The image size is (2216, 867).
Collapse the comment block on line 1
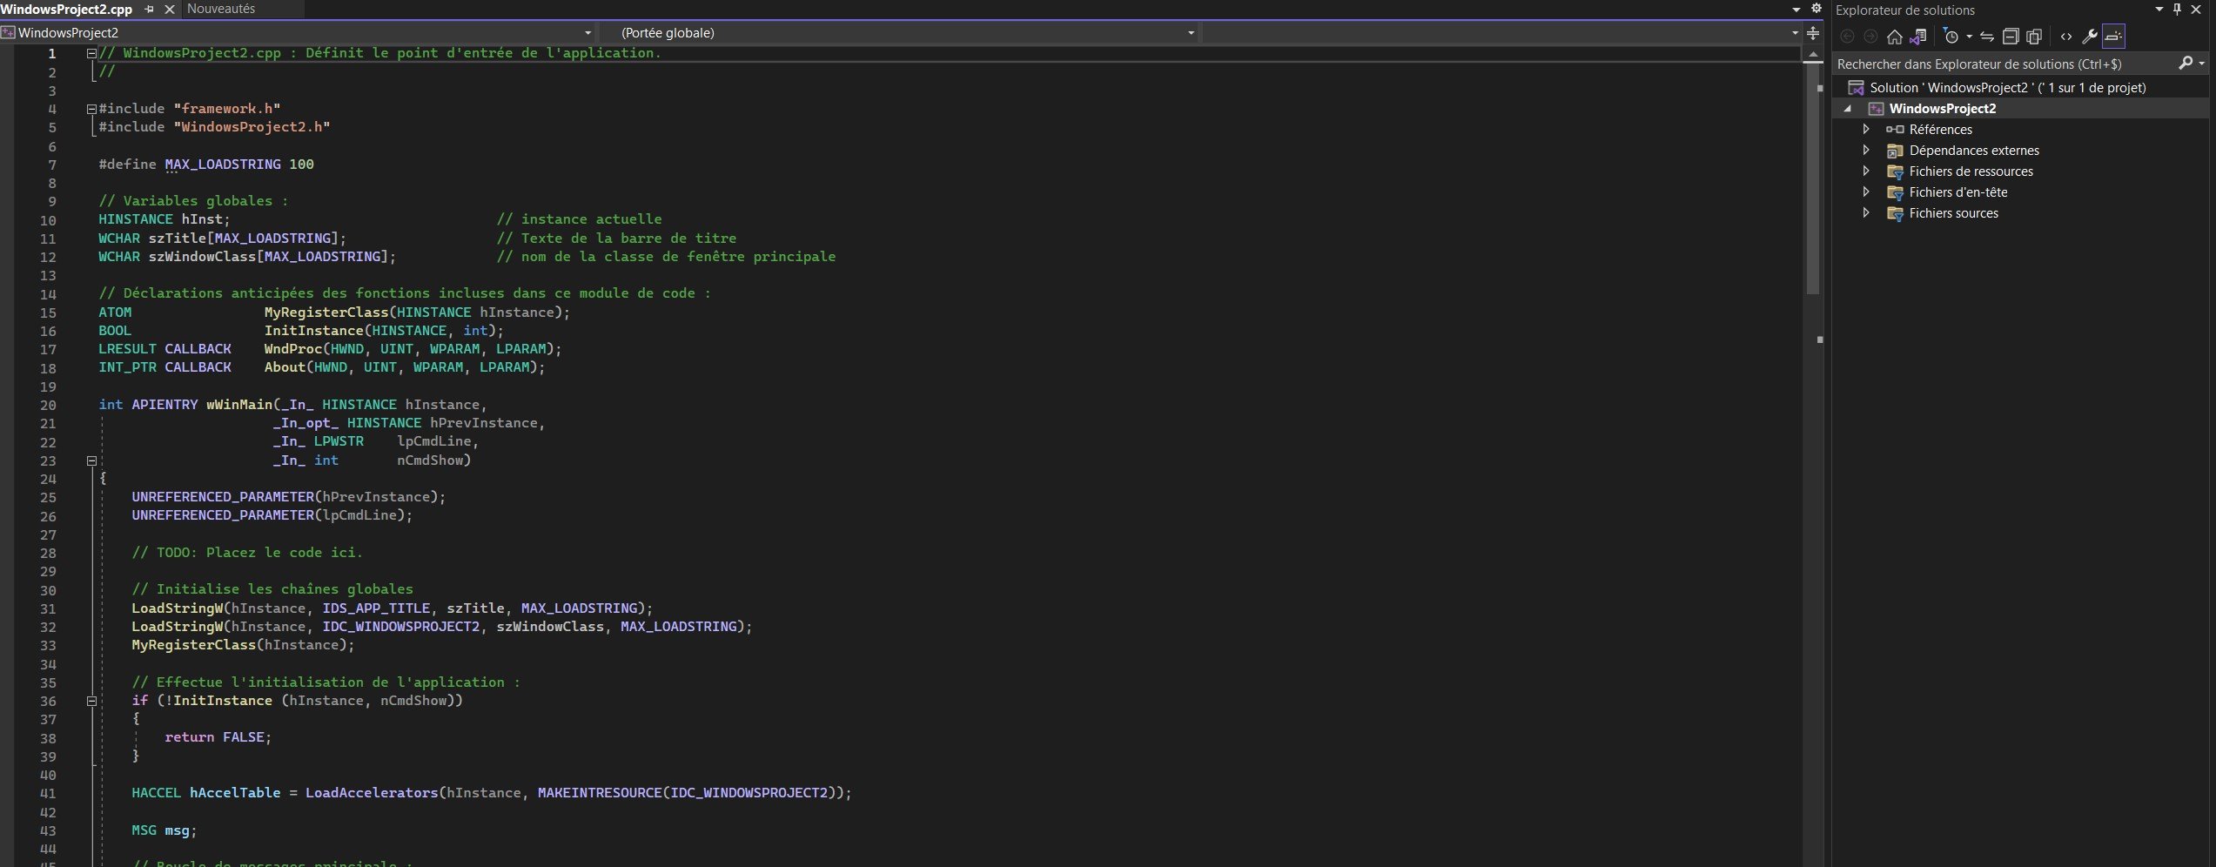pos(91,53)
